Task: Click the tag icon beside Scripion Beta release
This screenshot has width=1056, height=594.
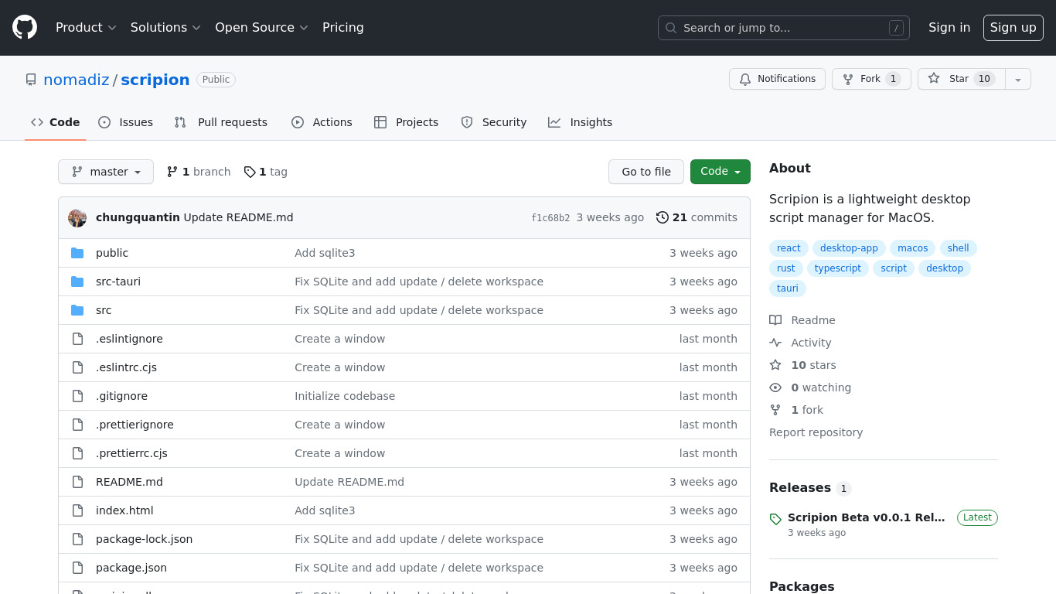Action: tap(775, 519)
